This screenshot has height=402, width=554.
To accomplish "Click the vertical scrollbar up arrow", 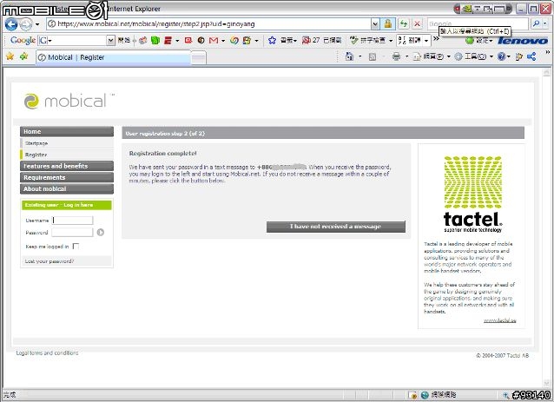I will tap(546, 72).
